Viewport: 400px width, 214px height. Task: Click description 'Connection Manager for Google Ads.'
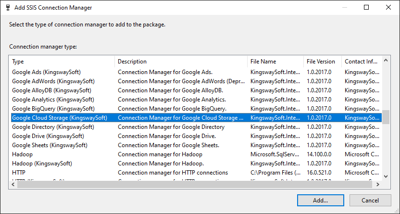(x=165, y=72)
